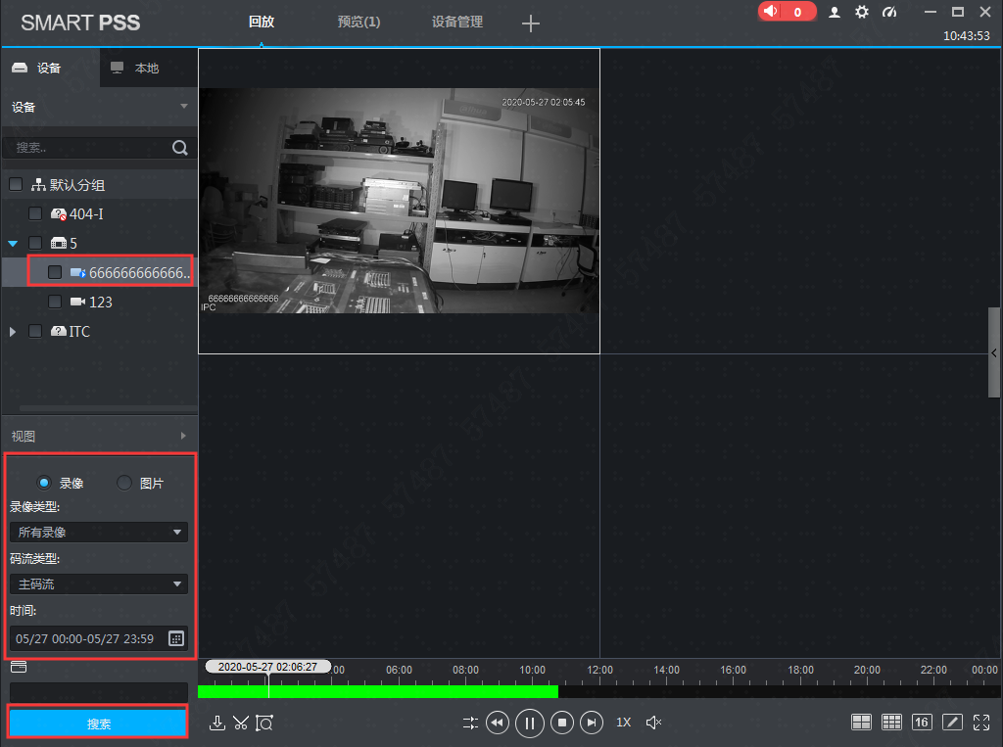The image size is (1003, 747).
Task: Select the 123 channel in tree
Action: pyautogui.click(x=101, y=302)
